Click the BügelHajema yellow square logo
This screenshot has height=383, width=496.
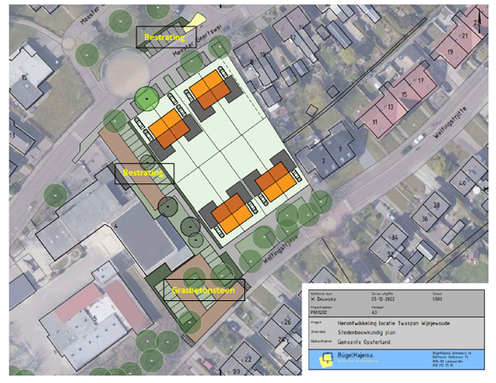326,360
